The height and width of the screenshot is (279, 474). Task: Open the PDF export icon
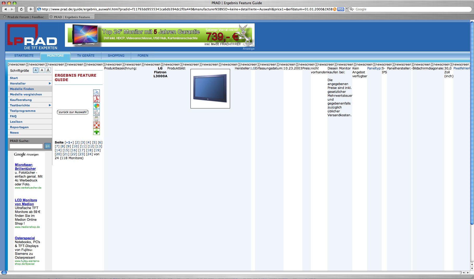point(96,99)
